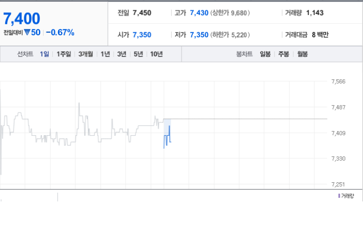The image size is (363, 233).
Task: Click the 선차트 label
Action: (25, 54)
